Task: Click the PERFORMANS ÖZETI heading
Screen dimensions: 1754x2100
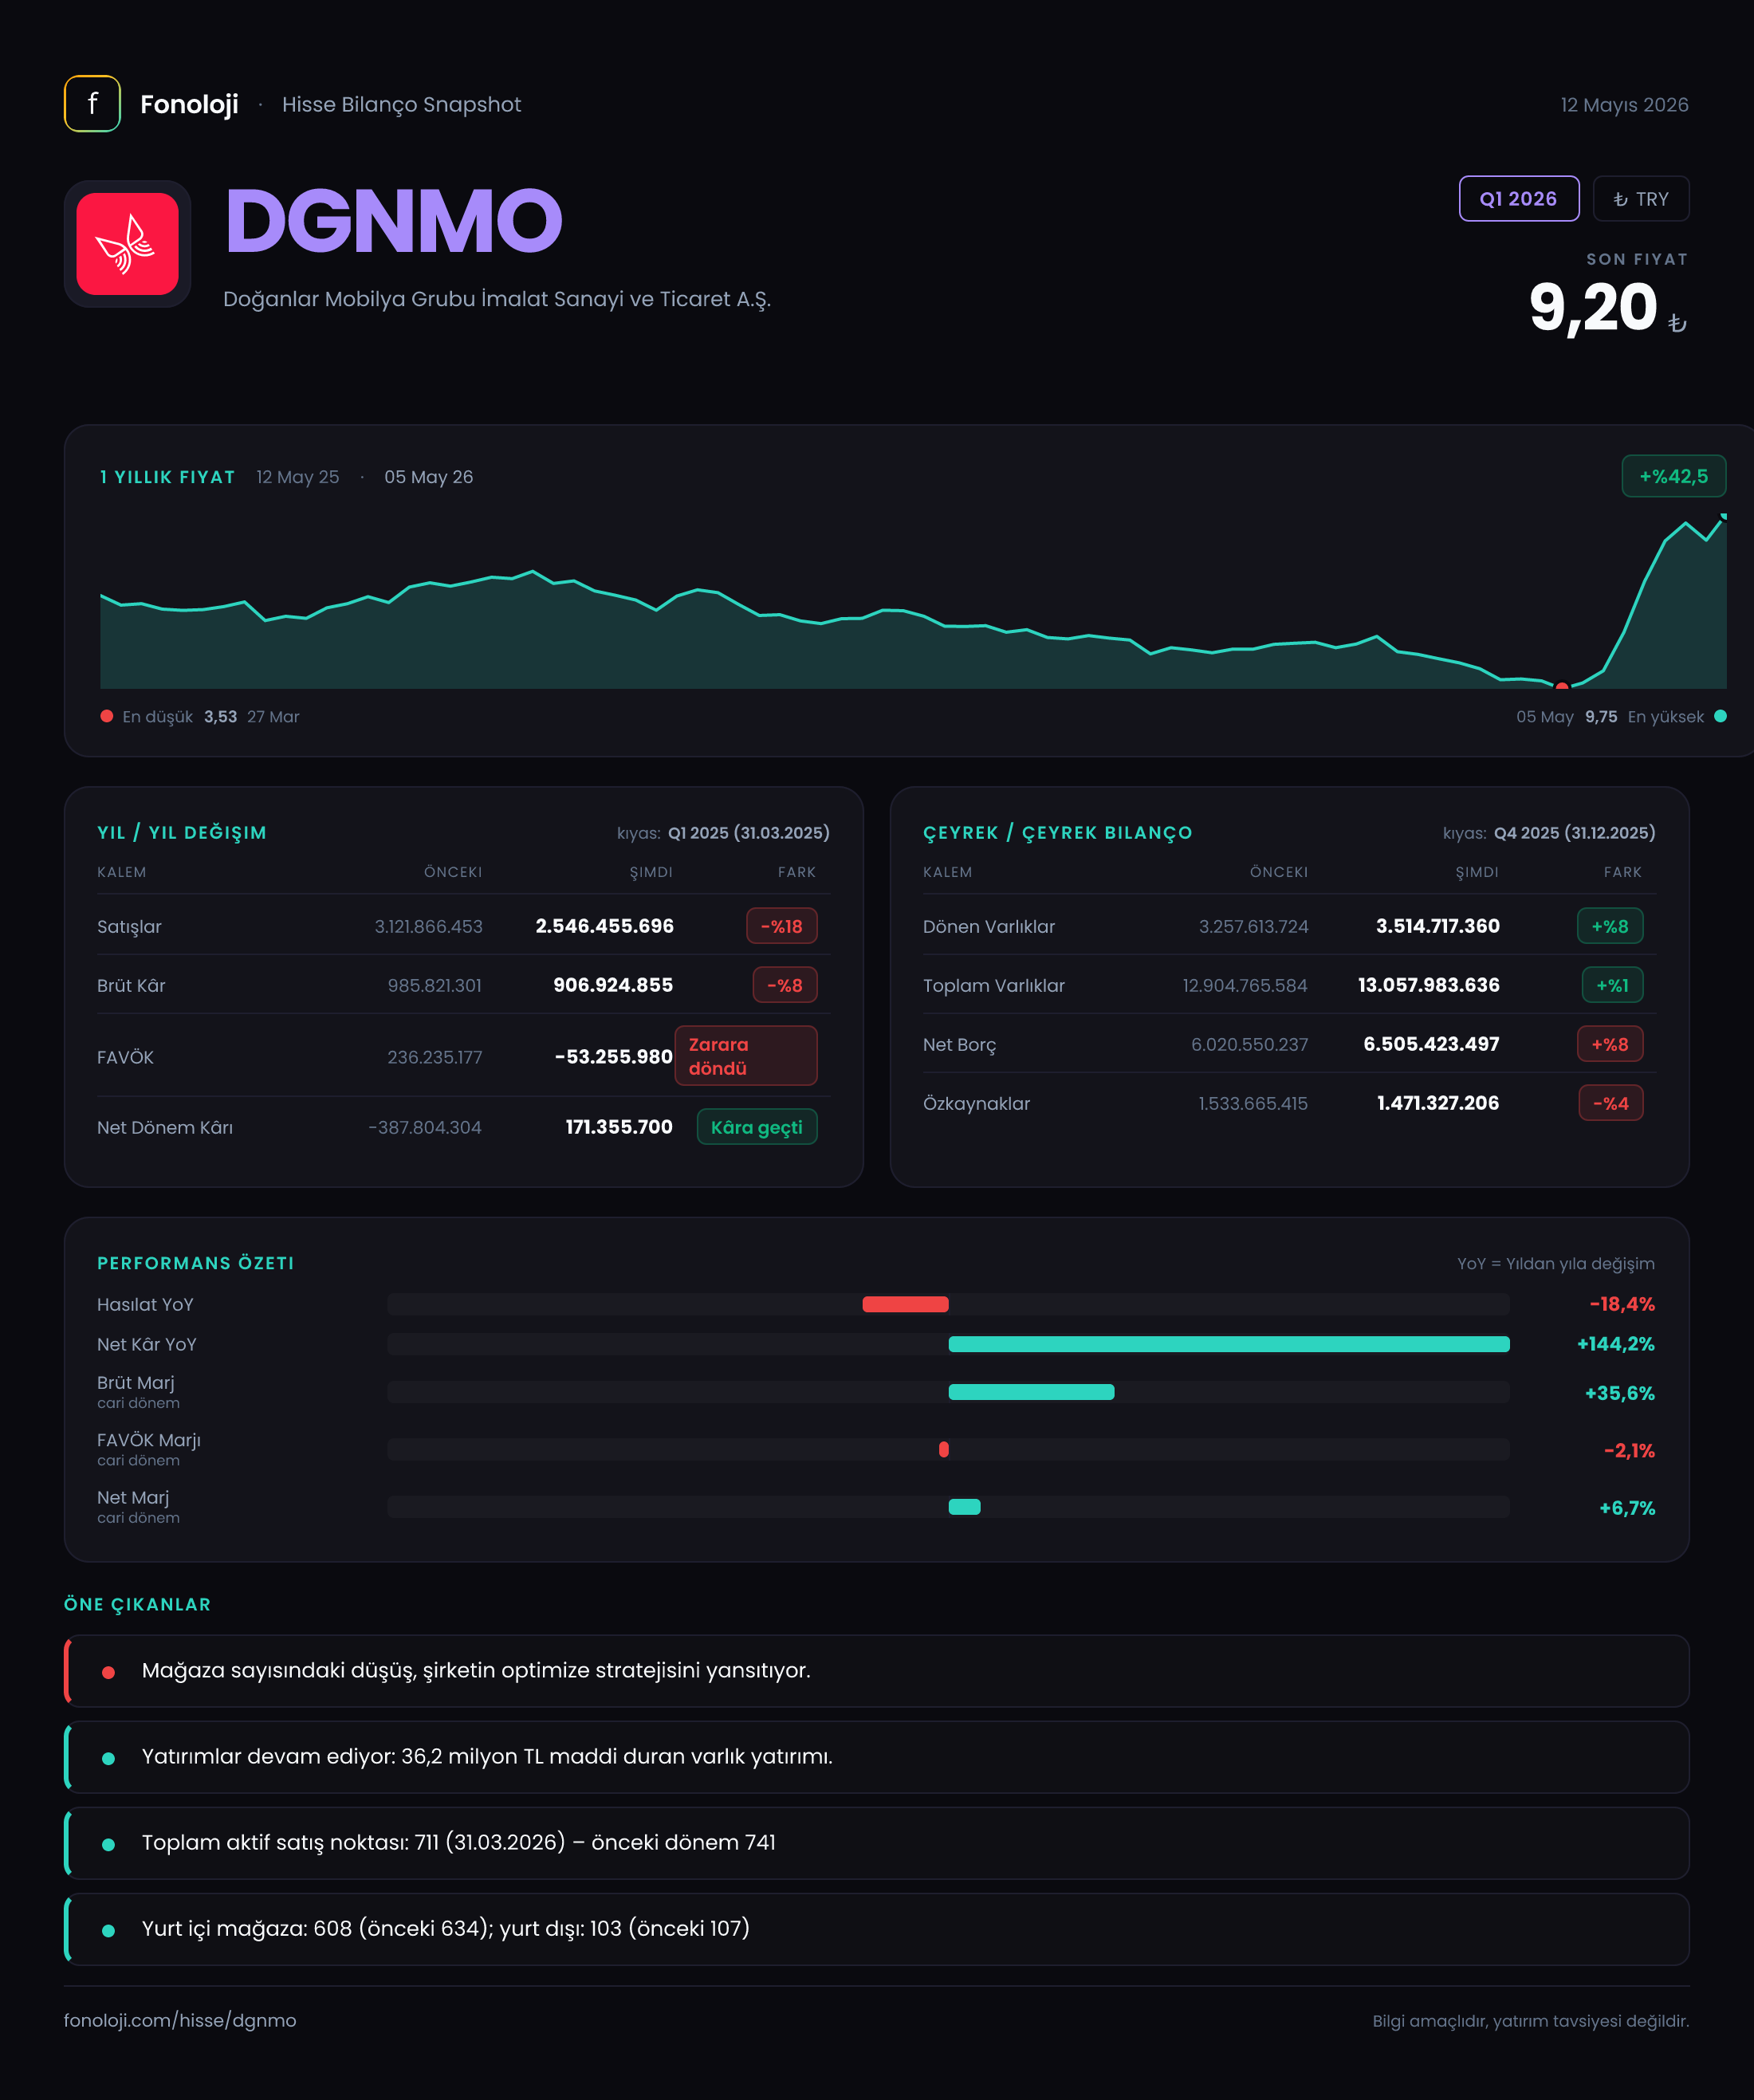Action: pos(196,1263)
